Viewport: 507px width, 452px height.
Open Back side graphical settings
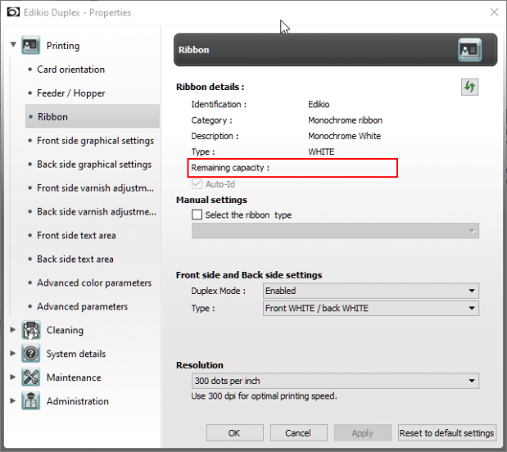tap(94, 165)
